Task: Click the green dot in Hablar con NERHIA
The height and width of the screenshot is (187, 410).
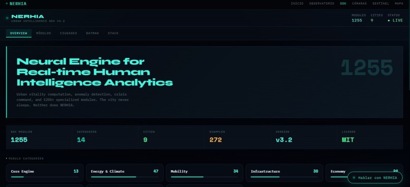Action: pos(354,177)
